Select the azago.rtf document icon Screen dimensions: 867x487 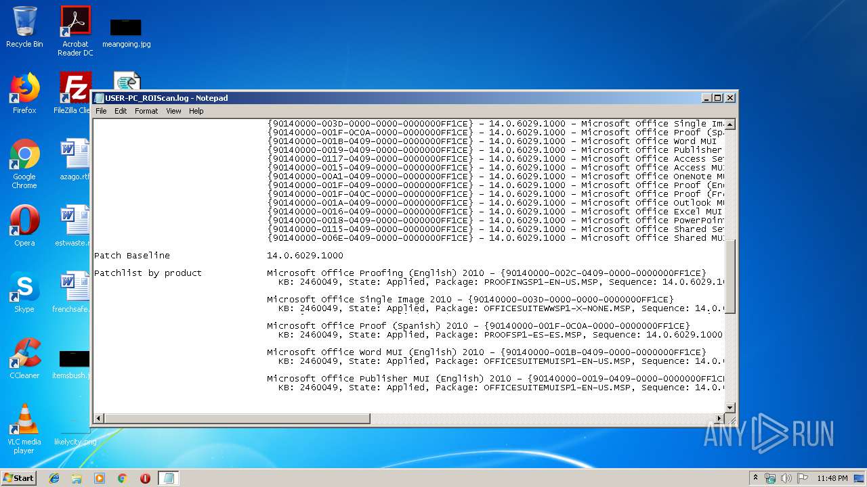point(74,160)
